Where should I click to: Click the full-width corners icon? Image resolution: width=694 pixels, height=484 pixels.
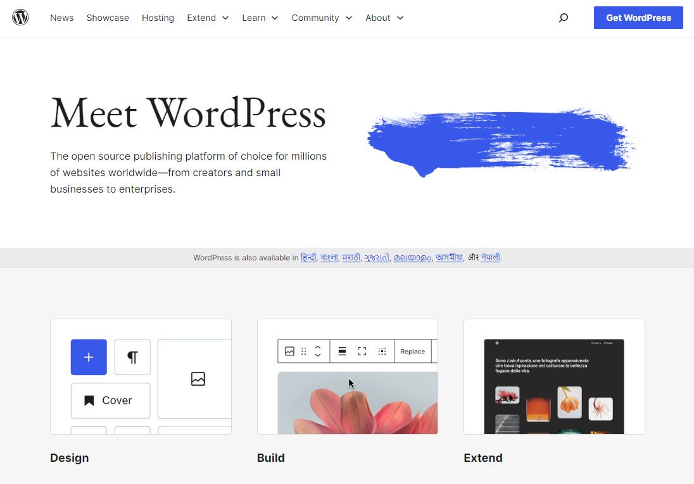(x=362, y=351)
